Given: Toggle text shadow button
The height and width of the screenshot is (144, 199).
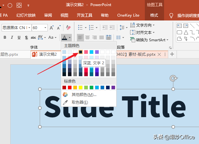Looking at the screenshot, I should pos(26,37).
